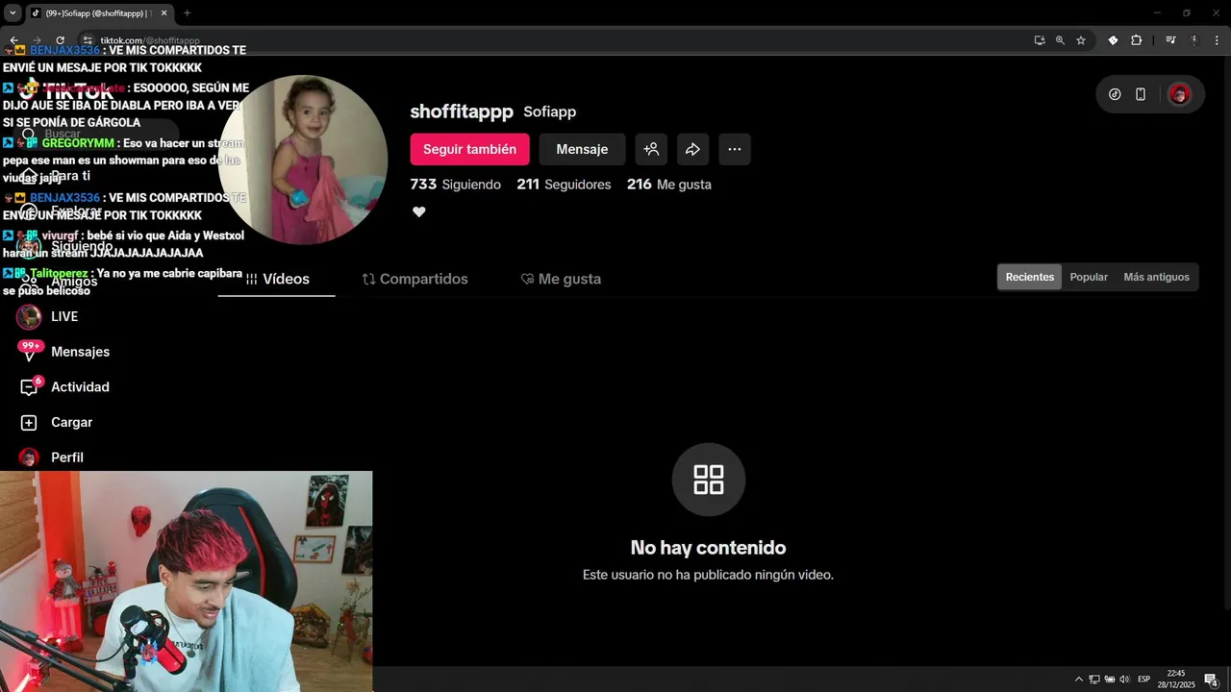Click the network icon in system tray

1094,679
